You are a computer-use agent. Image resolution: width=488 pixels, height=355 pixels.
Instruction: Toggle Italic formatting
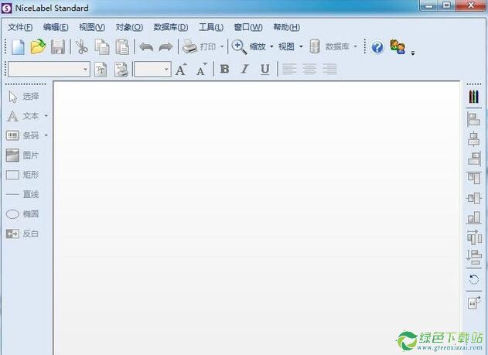(x=245, y=69)
